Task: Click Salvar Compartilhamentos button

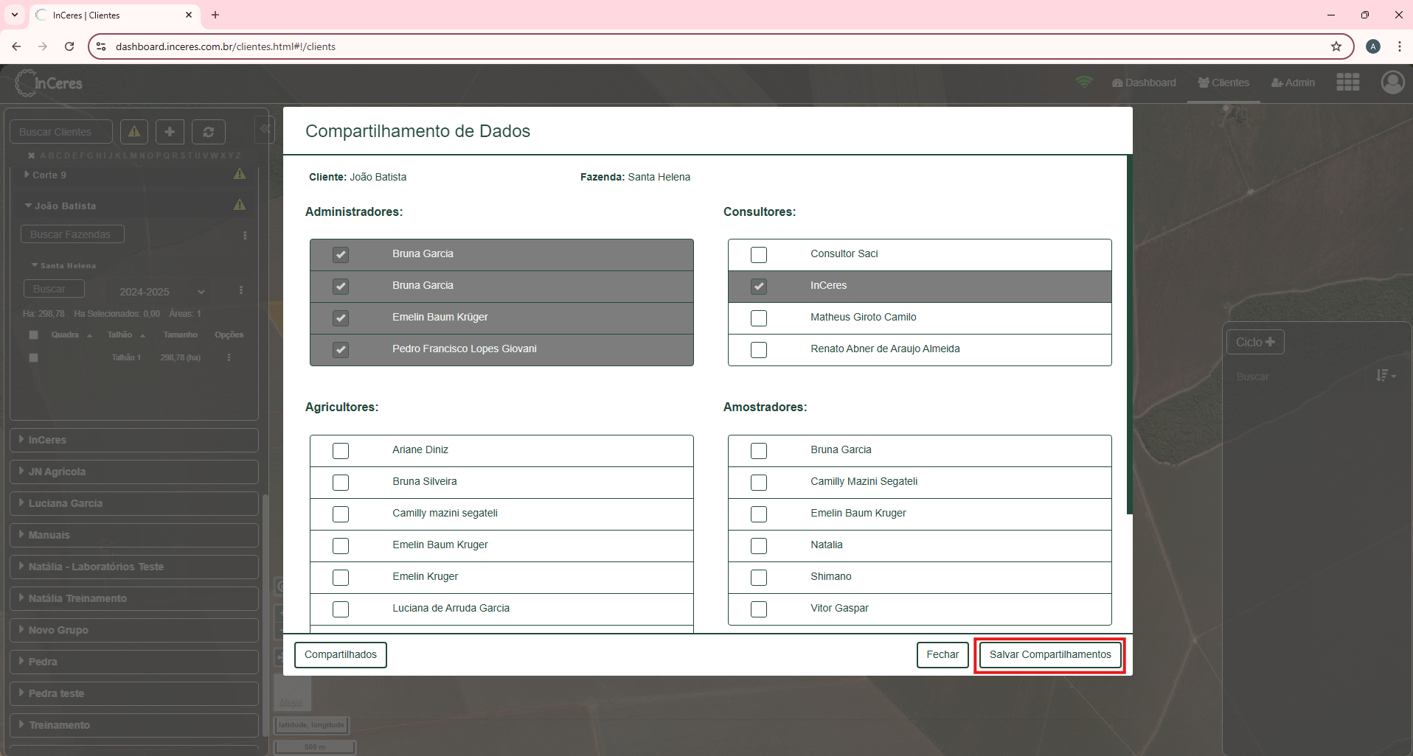Action: coord(1050,654)
